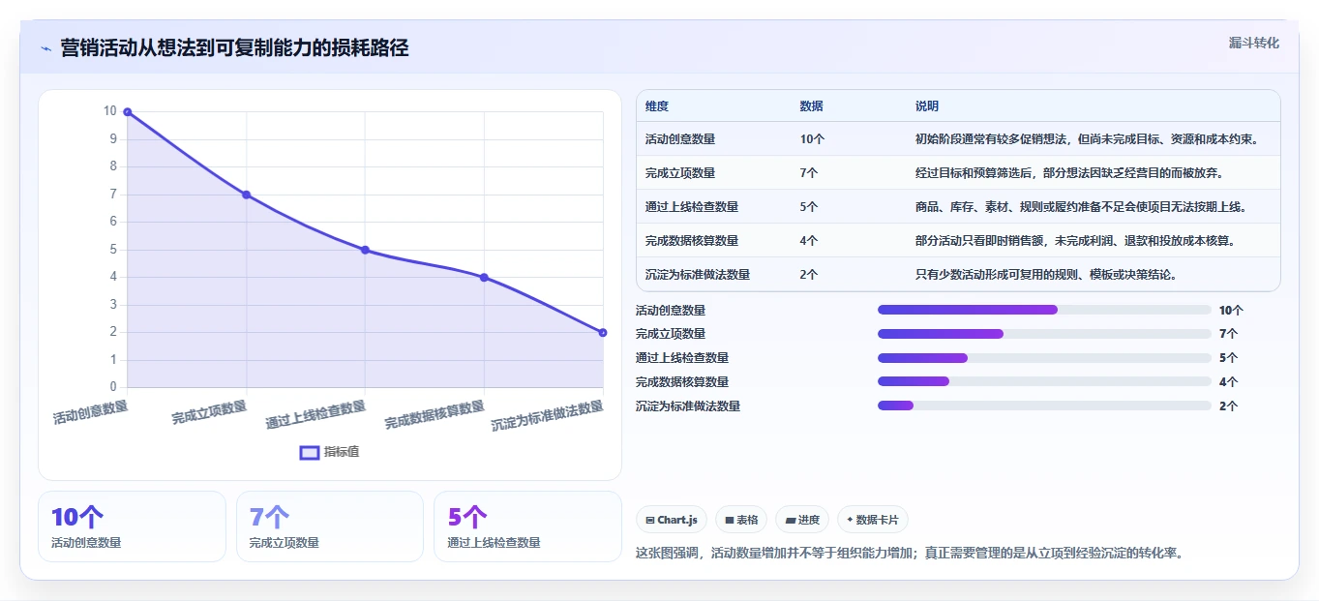
Task: Click the 完成立项数量 progress bar
Action: (x=1044, y=334)
